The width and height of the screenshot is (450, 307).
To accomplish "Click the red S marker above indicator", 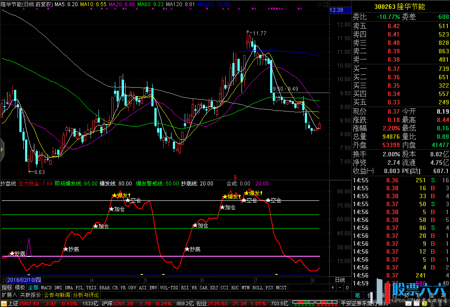I will point(235,177).
